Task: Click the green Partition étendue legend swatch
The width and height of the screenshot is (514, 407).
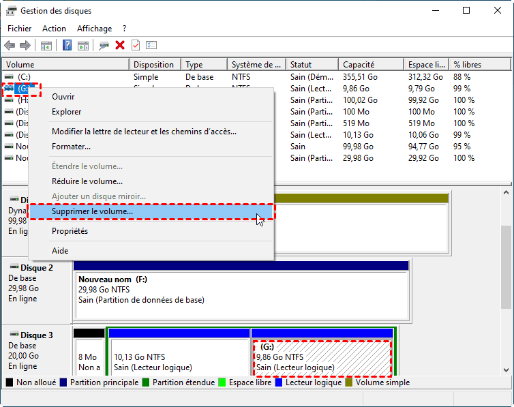Action: coord(146,382)
